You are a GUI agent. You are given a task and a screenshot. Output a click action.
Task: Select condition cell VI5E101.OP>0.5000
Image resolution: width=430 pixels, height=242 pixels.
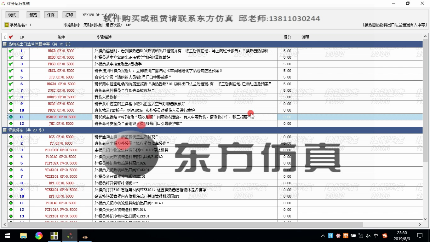tap(61, 190)
